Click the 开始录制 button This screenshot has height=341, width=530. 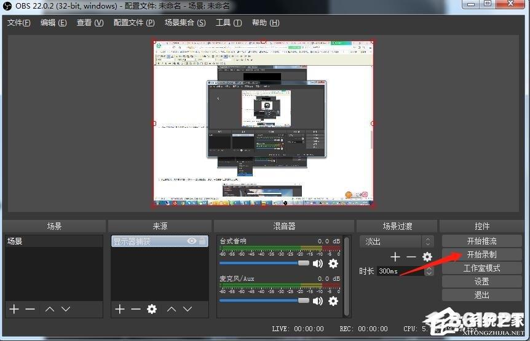point(481,254)
